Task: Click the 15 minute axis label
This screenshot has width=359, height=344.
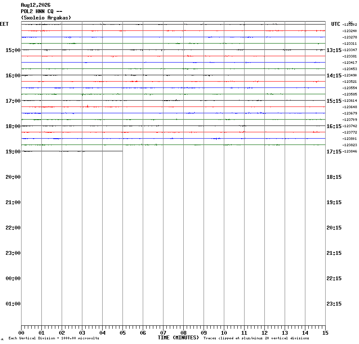Action: point(325,333)
